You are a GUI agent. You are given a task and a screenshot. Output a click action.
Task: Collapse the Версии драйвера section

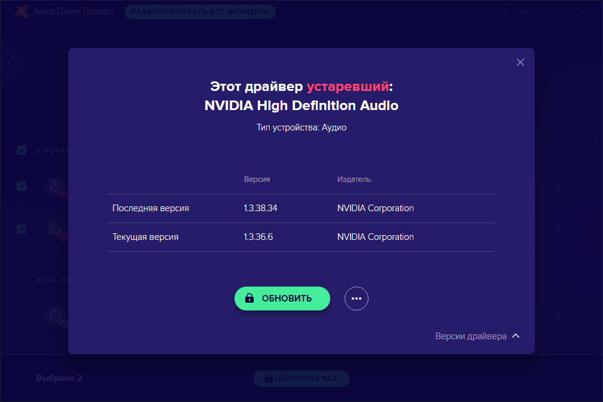(x=477, y=336)
